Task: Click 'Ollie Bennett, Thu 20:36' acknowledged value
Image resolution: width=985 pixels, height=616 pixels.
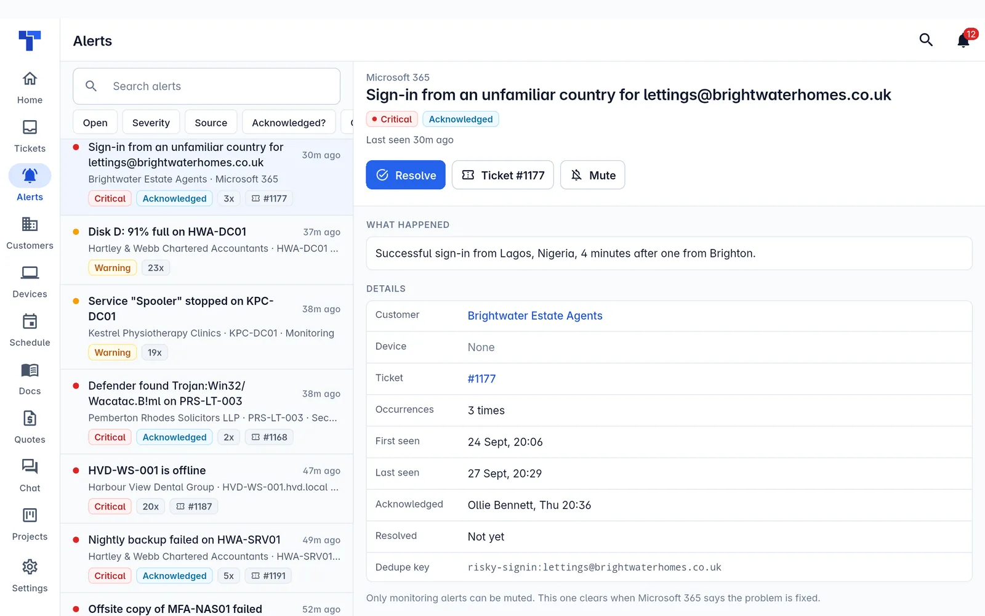Action: [x=529, y=505]
